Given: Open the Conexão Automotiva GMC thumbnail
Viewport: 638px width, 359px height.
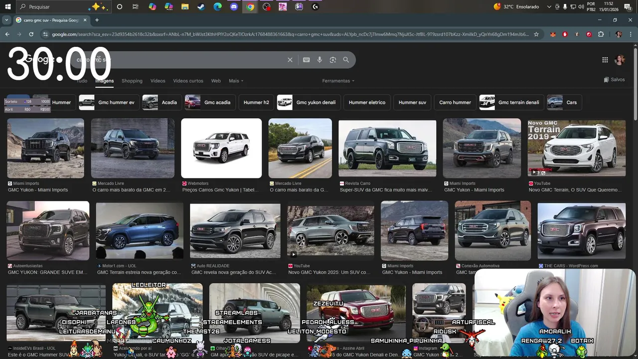Looking at the screenshot, I should pyautogui.click(x=492, y=230).
